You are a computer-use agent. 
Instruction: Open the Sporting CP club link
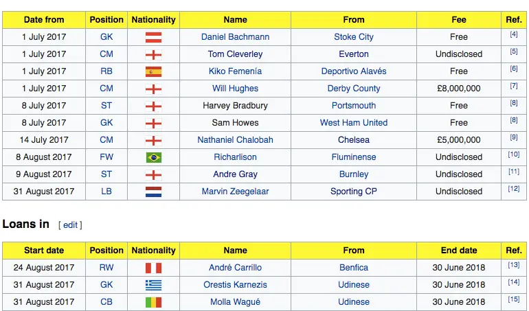click(354, 192)
